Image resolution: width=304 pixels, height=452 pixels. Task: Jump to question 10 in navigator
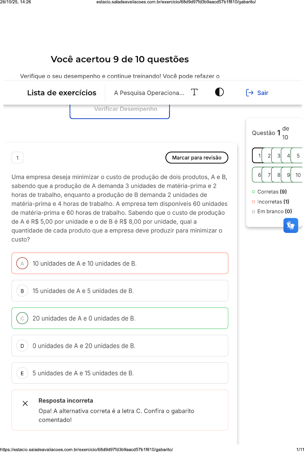(298, 175)
